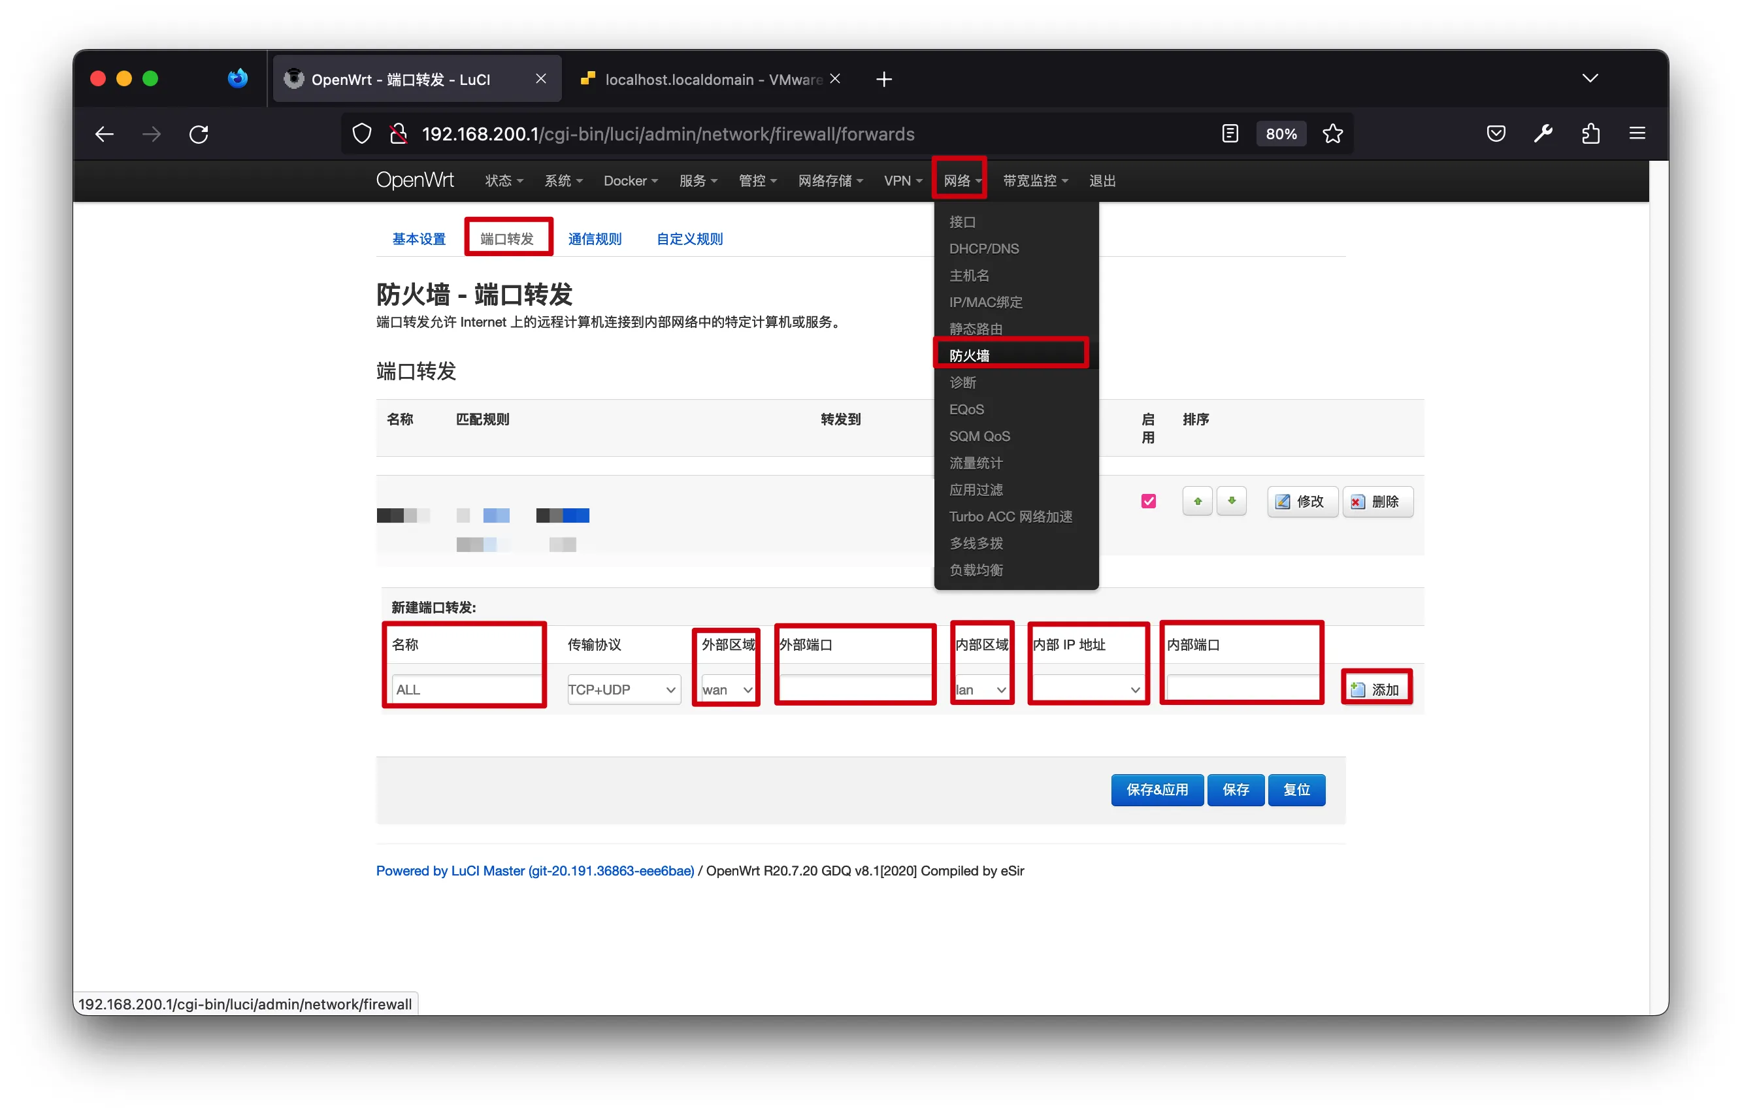
Task: Click the 外部端口 input field
Action: click(x=855, y=689)
